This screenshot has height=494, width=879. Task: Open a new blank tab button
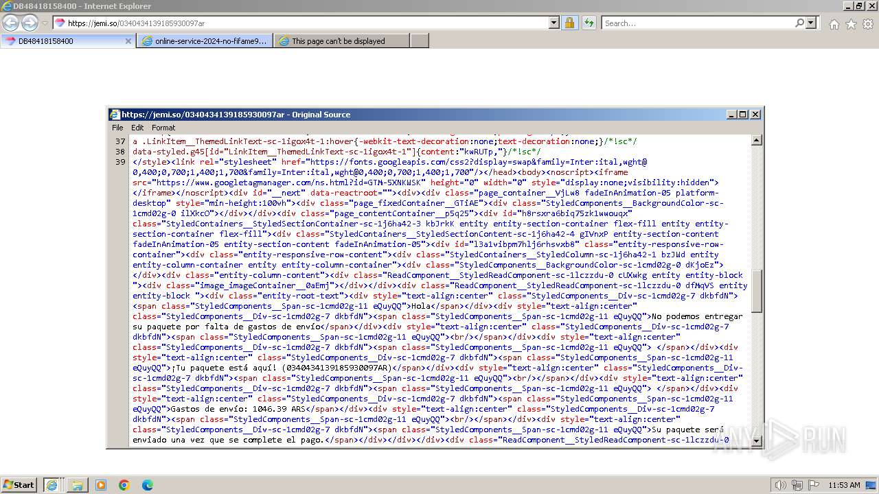click(x=420, y=41)
